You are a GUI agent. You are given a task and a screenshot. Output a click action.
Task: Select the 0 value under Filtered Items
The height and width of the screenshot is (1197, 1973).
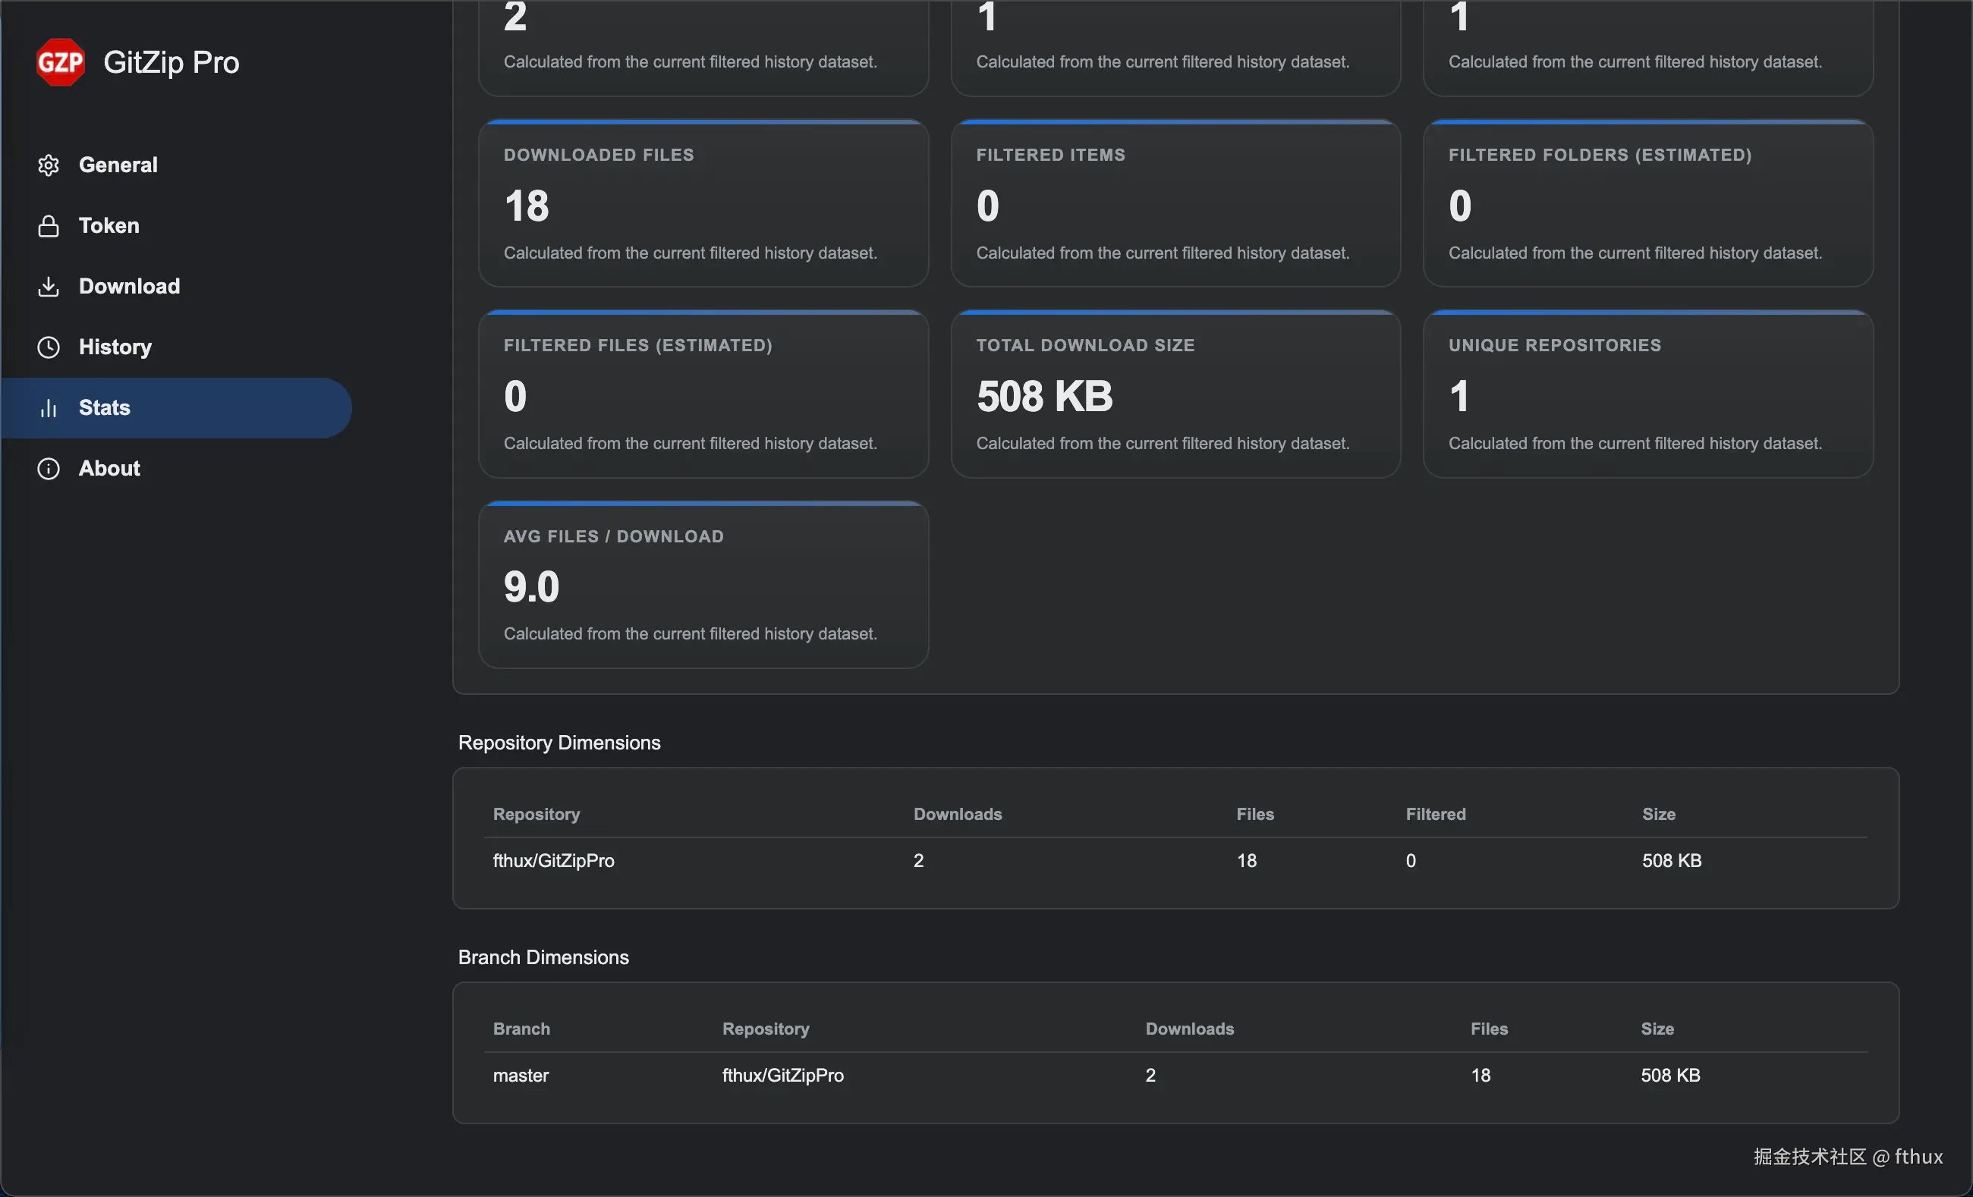[x=988, y=206]
